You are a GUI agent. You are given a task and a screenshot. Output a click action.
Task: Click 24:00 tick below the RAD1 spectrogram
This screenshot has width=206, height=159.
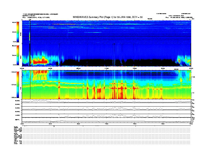pyautogui.click(x=191, y=68)
